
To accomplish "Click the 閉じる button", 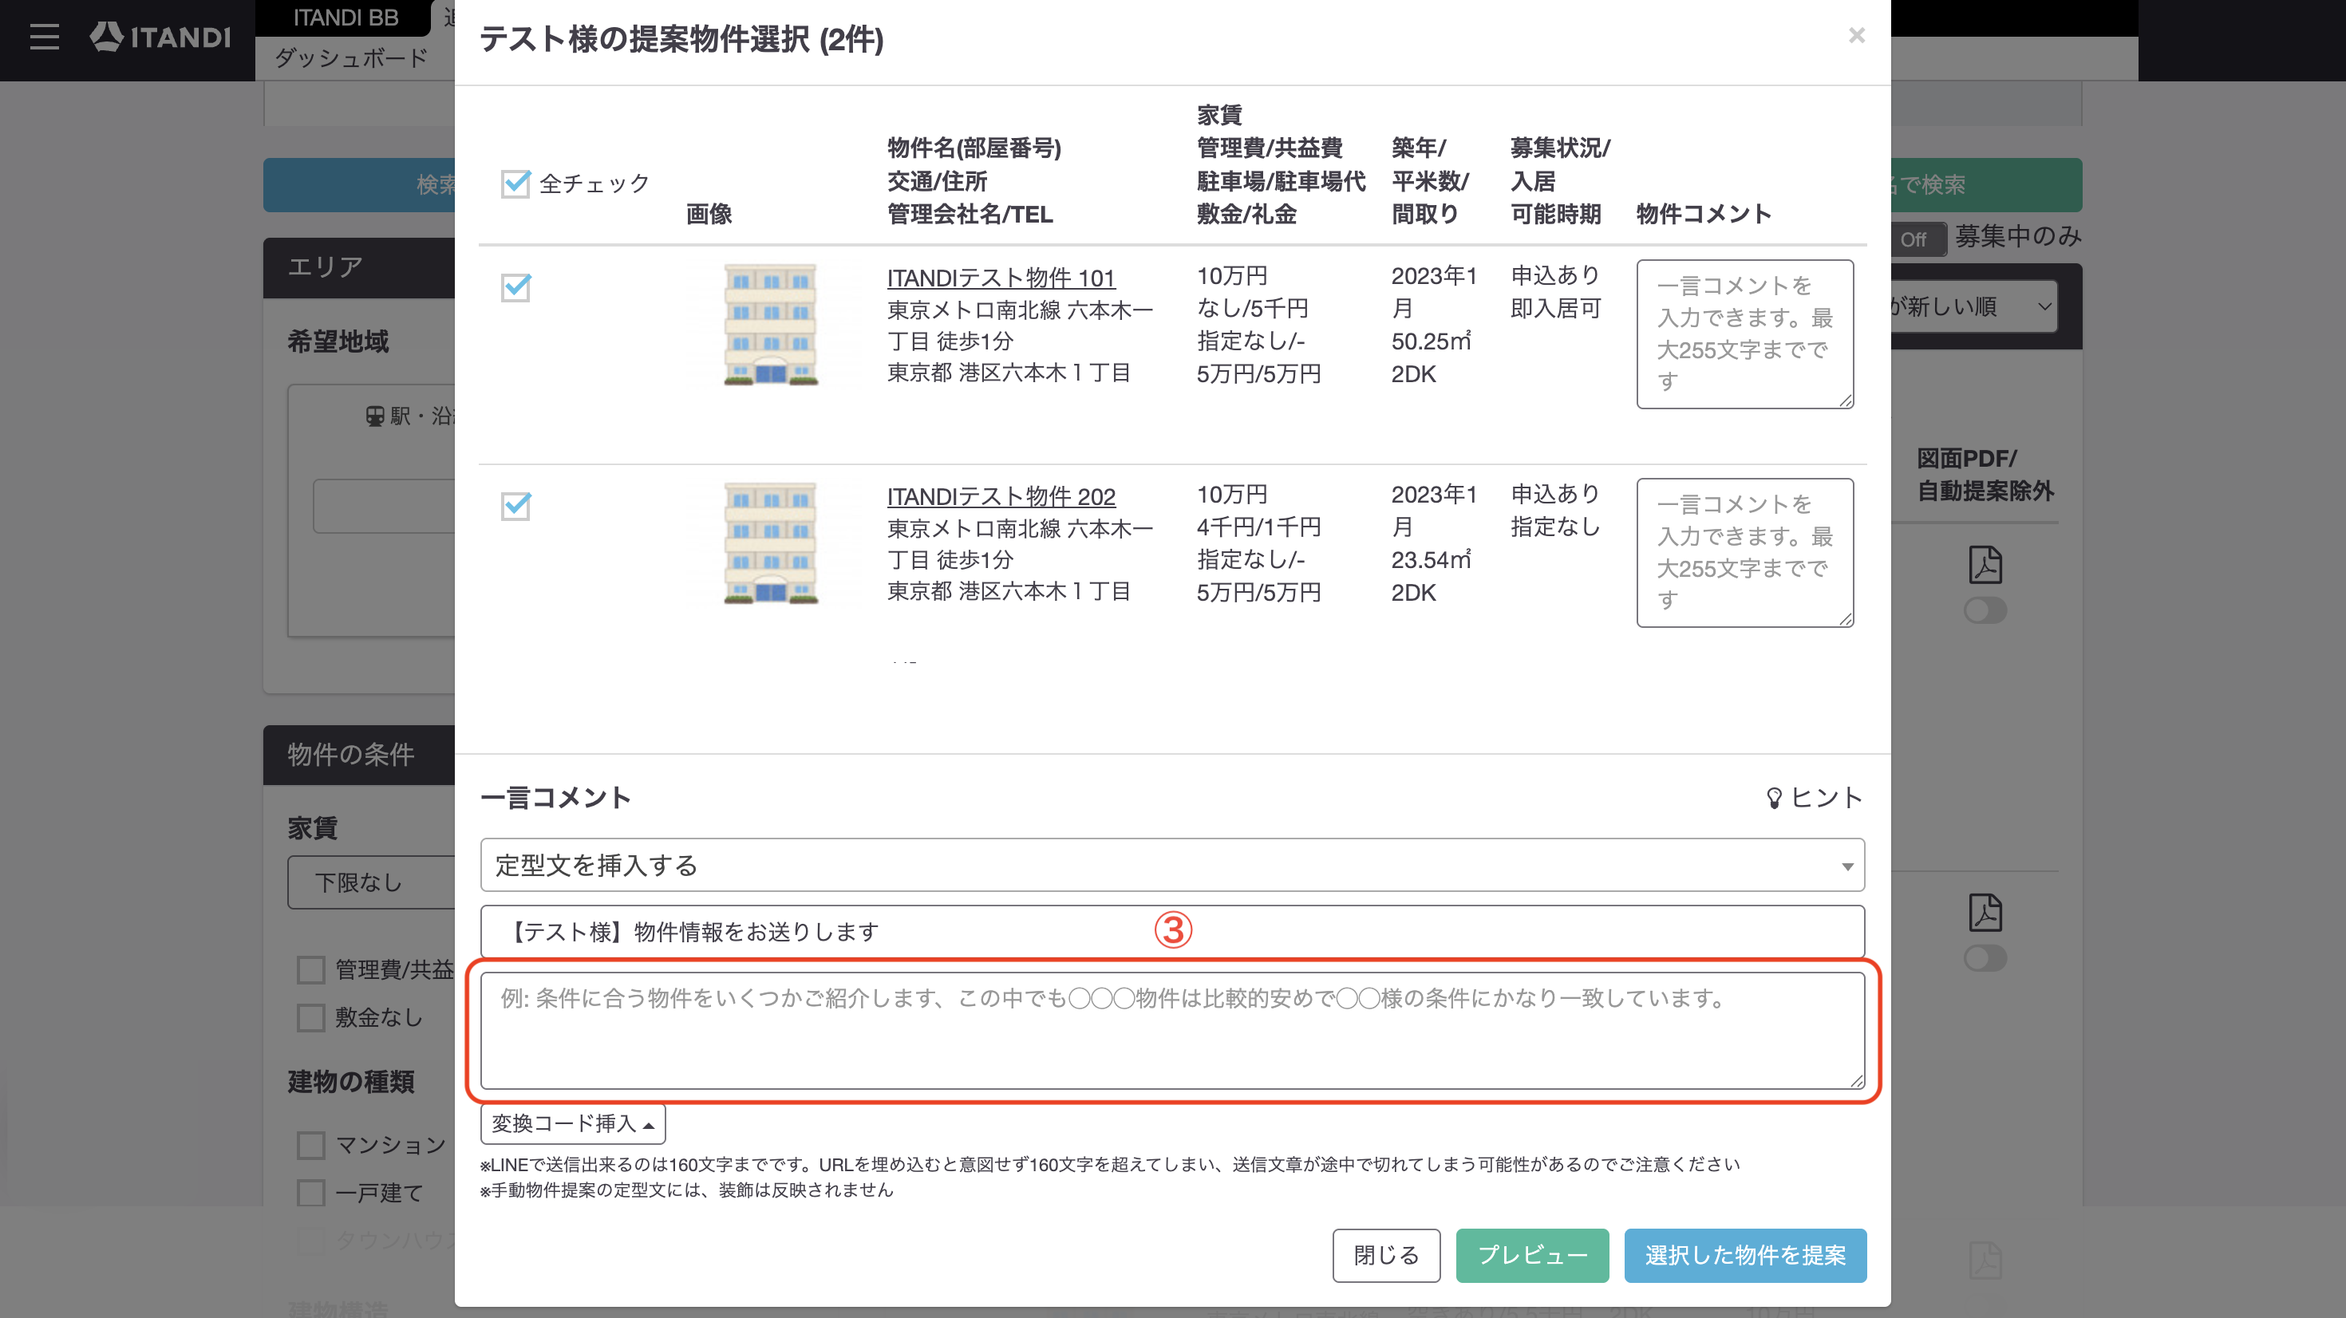I will pos(1386,1255).
